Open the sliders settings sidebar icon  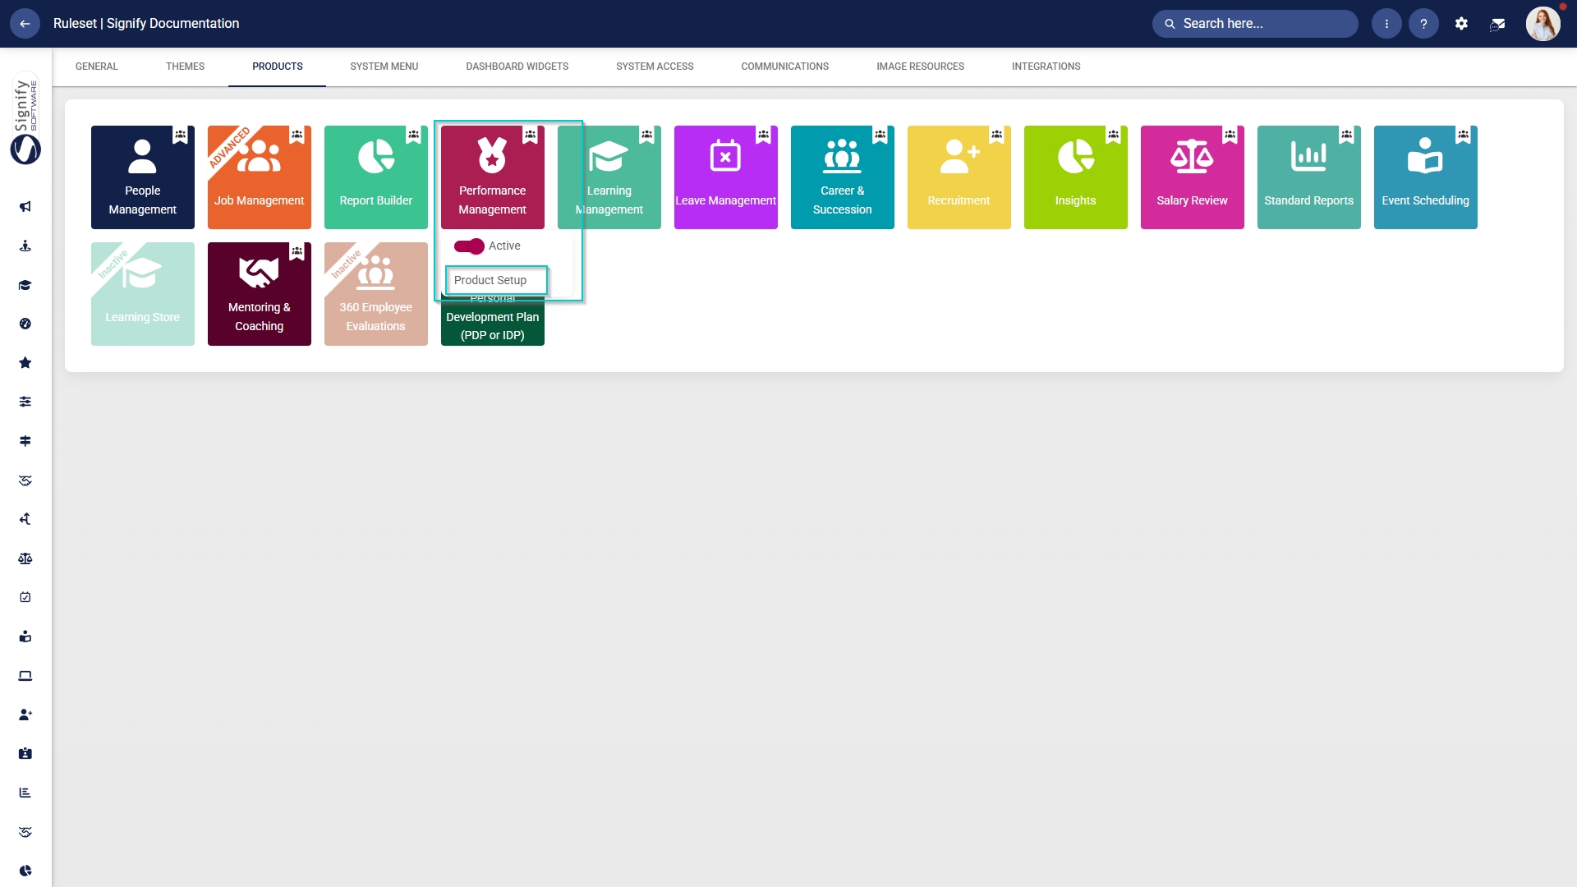[x=25, y=402]
